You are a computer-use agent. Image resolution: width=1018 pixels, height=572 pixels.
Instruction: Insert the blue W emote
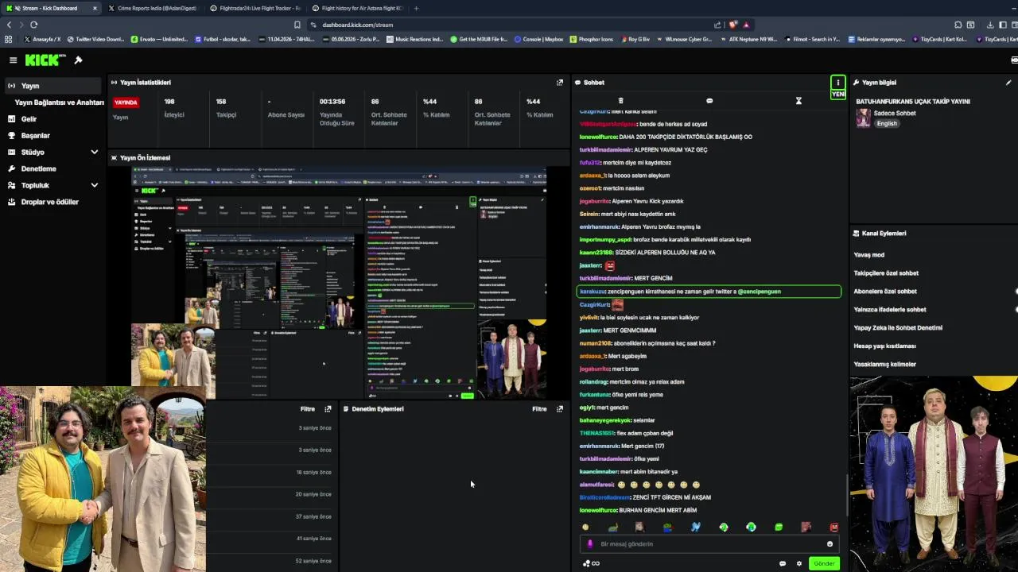(x=696, y=527)
